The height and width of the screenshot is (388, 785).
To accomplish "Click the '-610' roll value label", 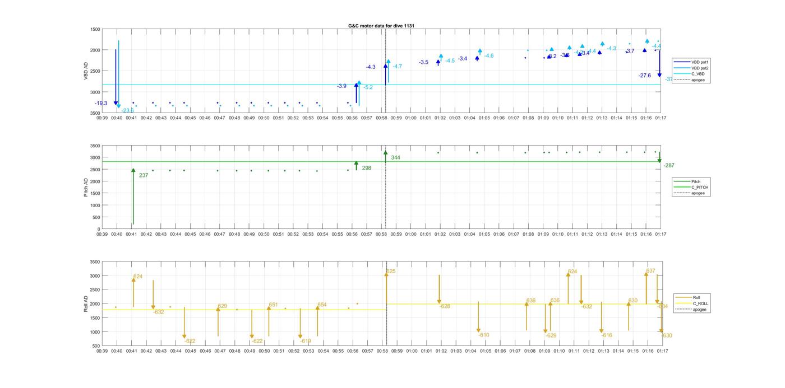I will click(483, 335).
